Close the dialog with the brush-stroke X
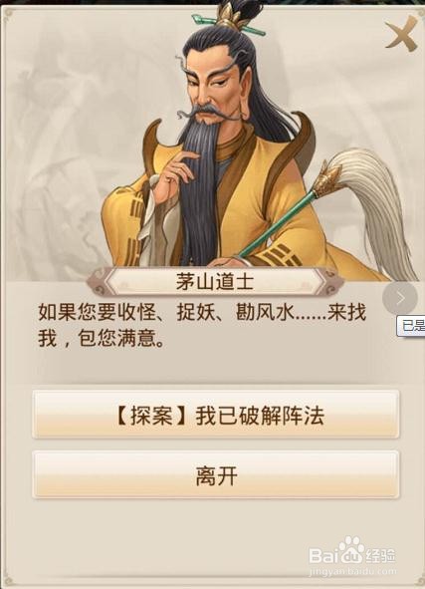 click(x=401, y=34)
